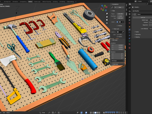This screenshot has width=152, height=114.
Task: Open the World properties tab icon
Action: [x=130, y=23]
